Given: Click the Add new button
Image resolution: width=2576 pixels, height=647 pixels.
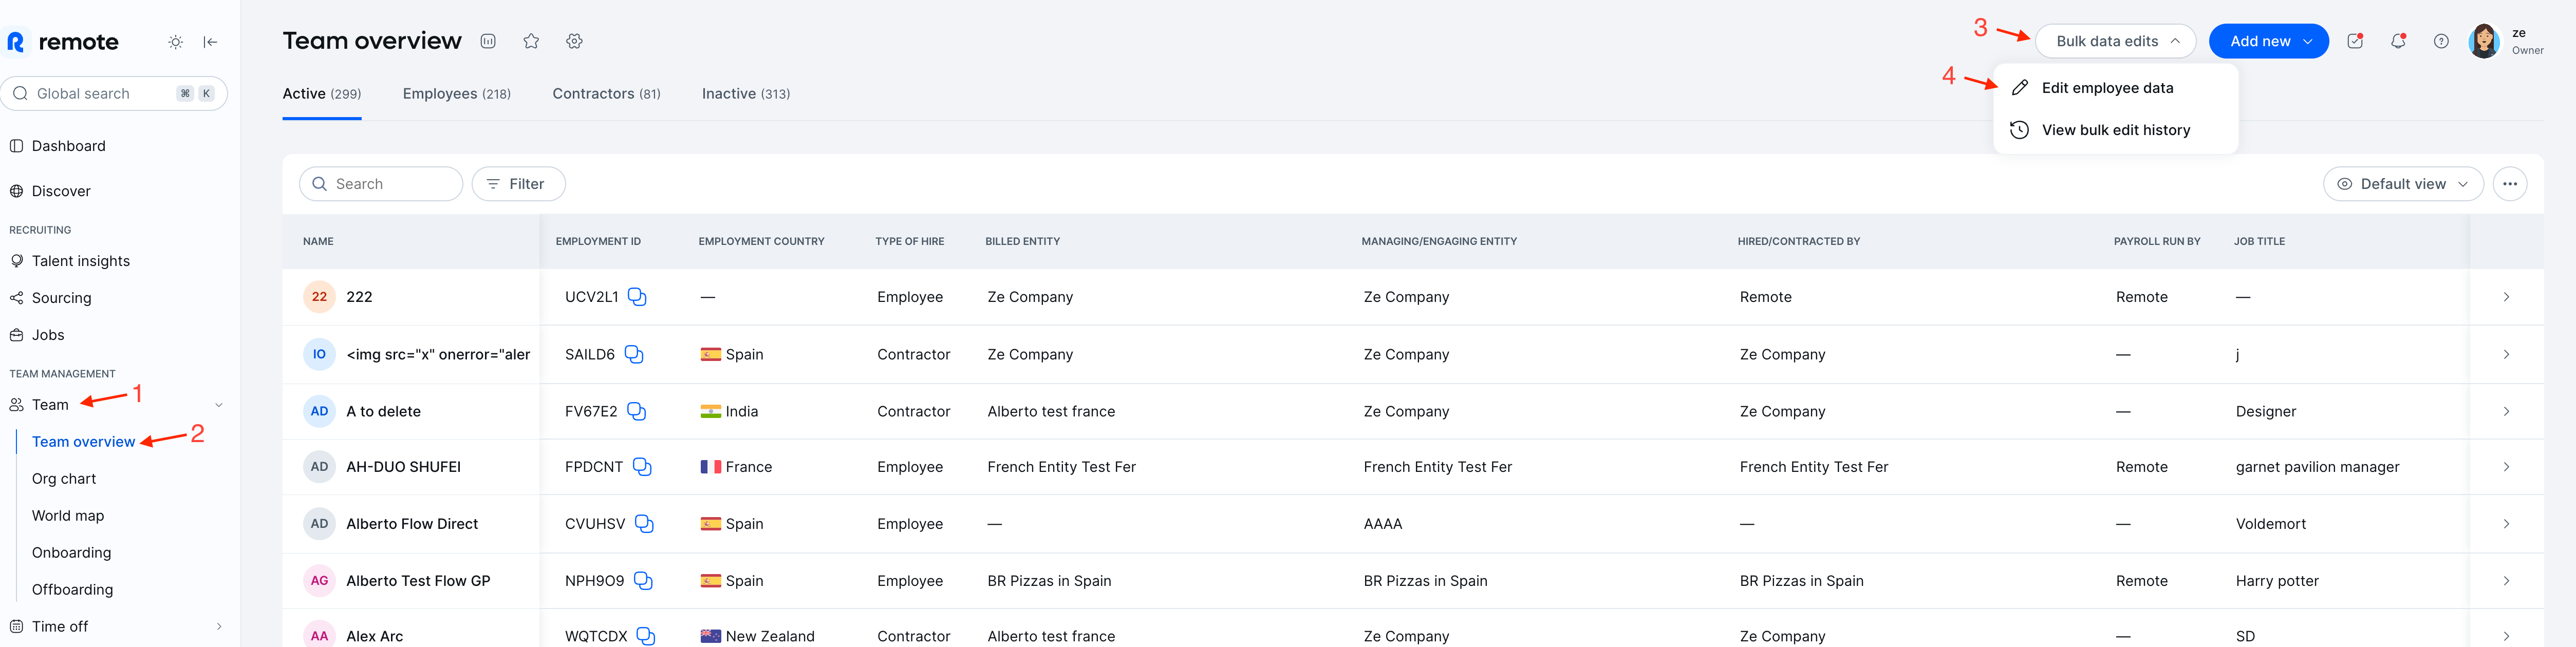Looking at the screenshot, I should [x=2268, y=41].
